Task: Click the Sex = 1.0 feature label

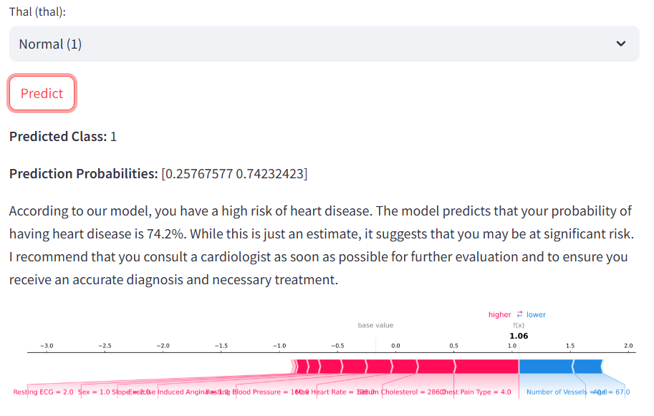Action: point(94,392)
